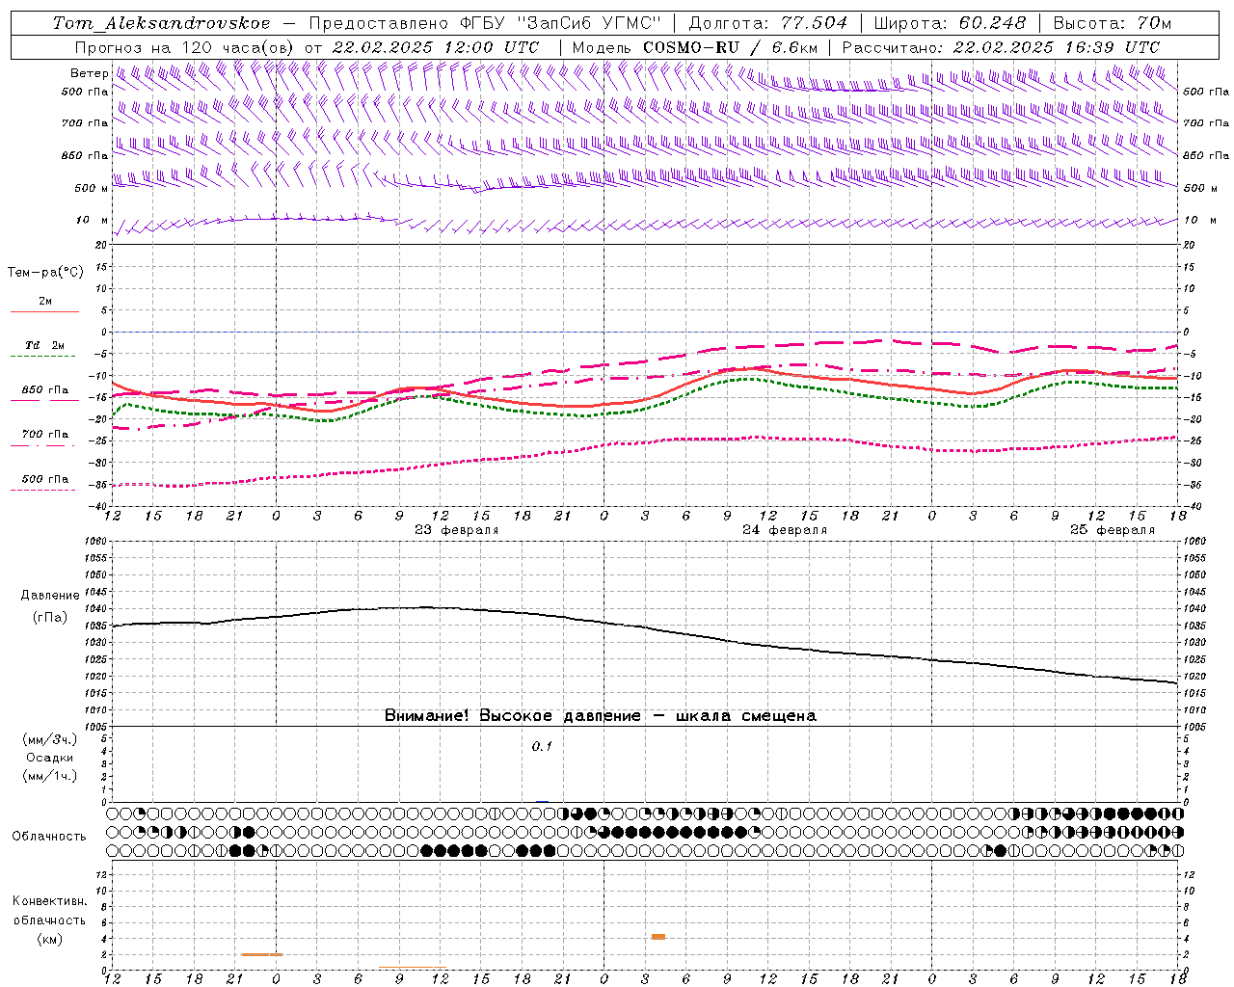Click the dash-dot line sample under '700 гПа' legend
Screen dimensions: 1234x987
pos(43,445)
